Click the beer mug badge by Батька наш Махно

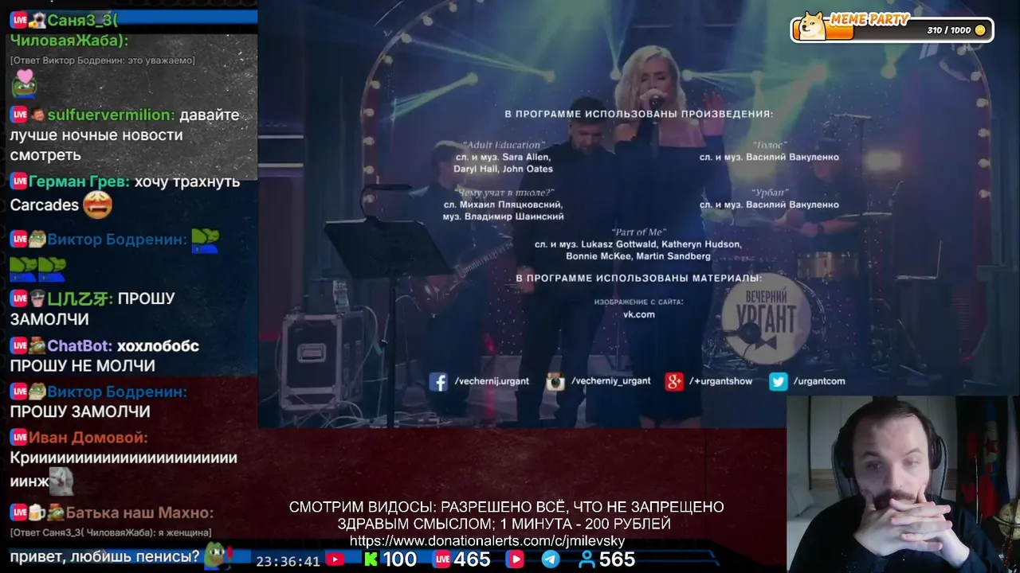(38, 513)
